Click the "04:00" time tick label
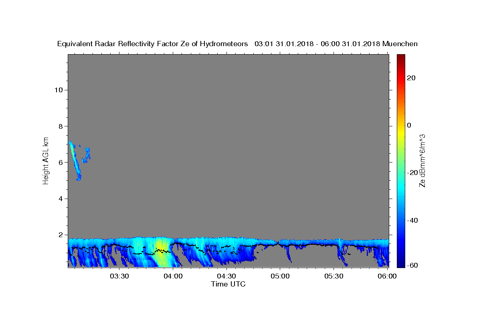Viewport: 481px width, 321px height. (x=173, y=276)
